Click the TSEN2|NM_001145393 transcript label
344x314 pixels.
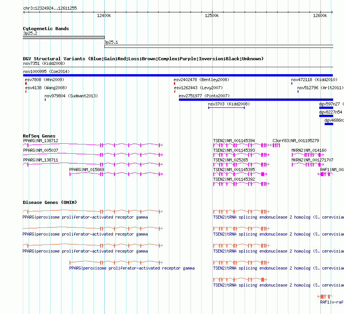pyautogui.click(x=234, y=150)
